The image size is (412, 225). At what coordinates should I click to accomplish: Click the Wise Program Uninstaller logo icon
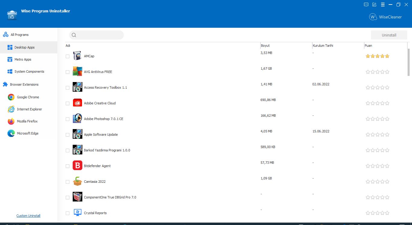pyautogui.click(x=12, y=15)
